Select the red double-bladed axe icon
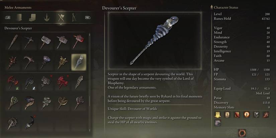 point(13,83)
